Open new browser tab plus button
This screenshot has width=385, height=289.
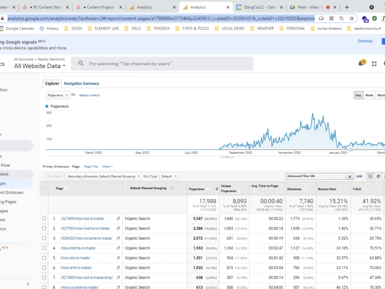(347, 7)
